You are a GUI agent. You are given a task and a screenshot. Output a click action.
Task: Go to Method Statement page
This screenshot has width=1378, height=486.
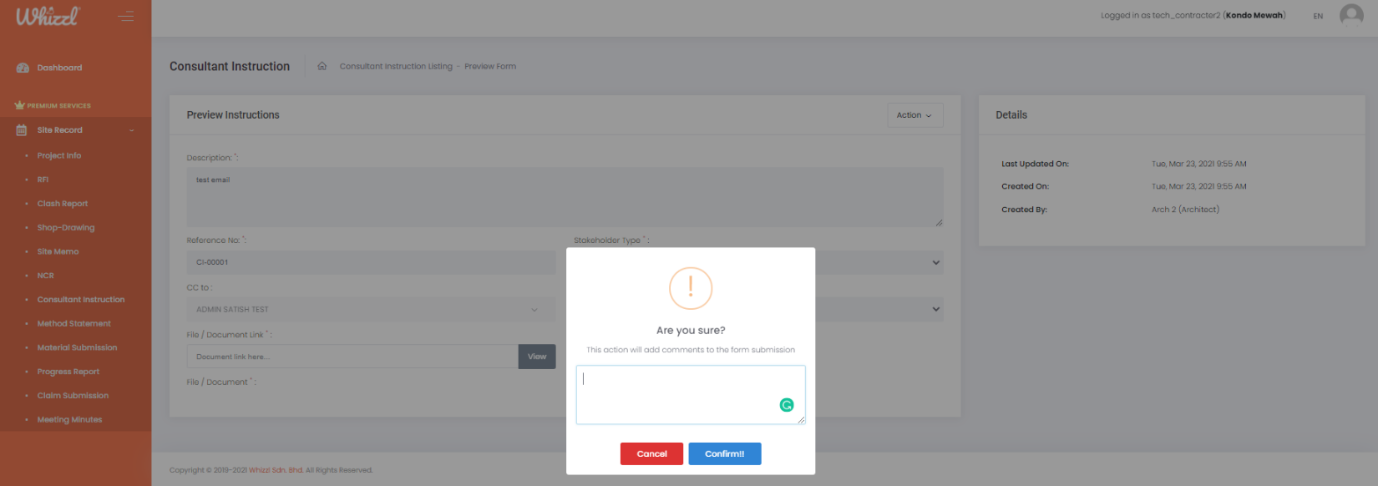(73, 324)
